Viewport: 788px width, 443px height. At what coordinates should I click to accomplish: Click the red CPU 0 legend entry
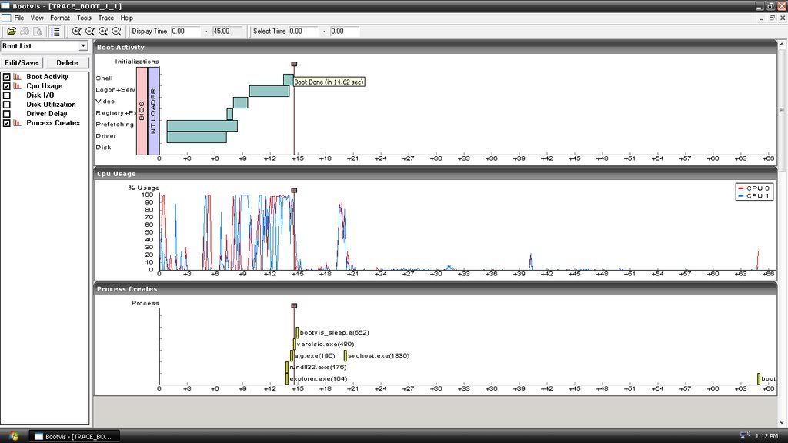point(754,188)
